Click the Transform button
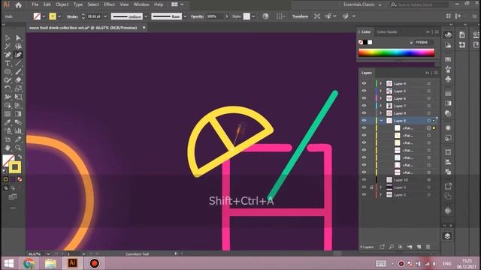This screenshot has width=481, height=270. [300, 16]
